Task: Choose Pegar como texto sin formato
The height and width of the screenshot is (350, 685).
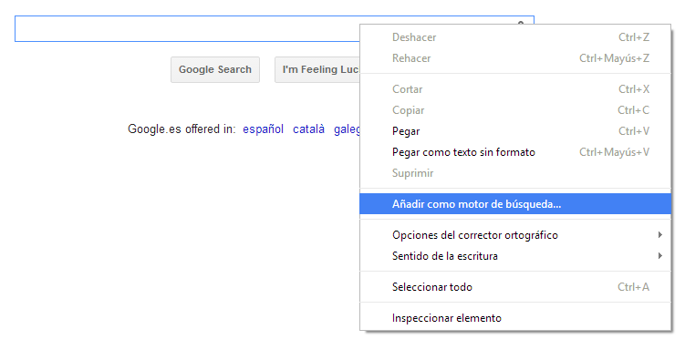Action: [x=515, y=152]
